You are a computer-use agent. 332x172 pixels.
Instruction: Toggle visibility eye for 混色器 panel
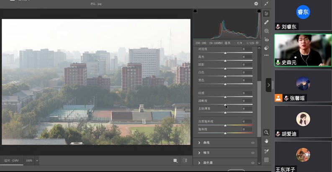(253, 163)
